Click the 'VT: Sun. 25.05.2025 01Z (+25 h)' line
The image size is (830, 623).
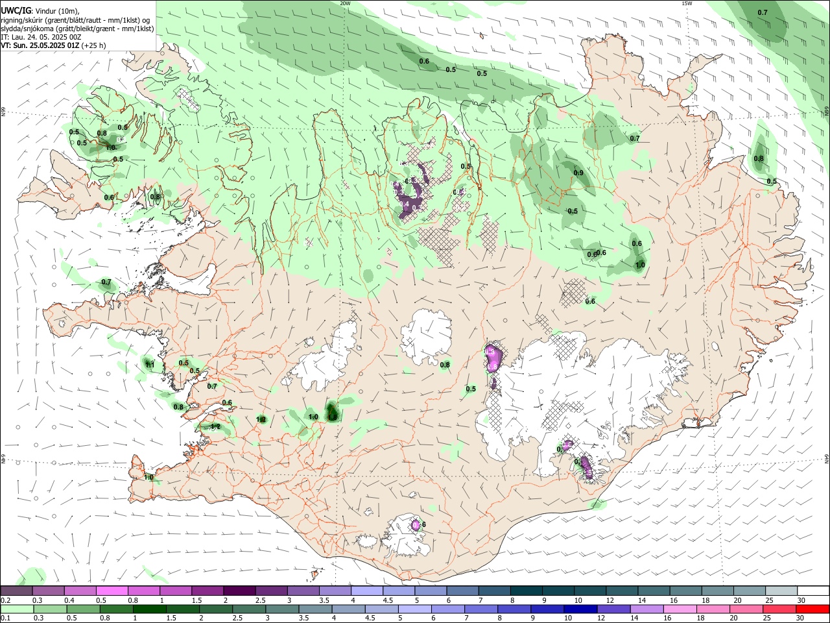coord(53,45)
